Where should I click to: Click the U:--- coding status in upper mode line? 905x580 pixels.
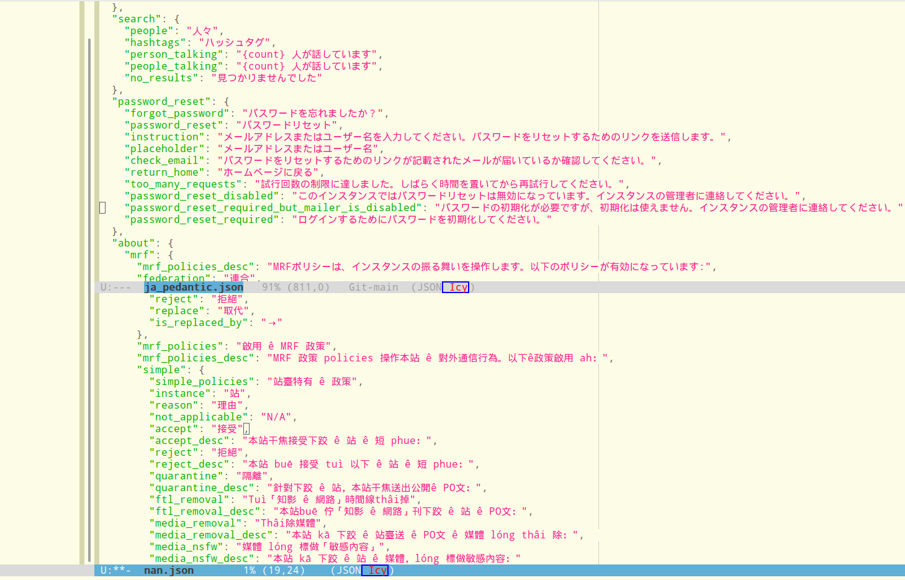(115, 287)
